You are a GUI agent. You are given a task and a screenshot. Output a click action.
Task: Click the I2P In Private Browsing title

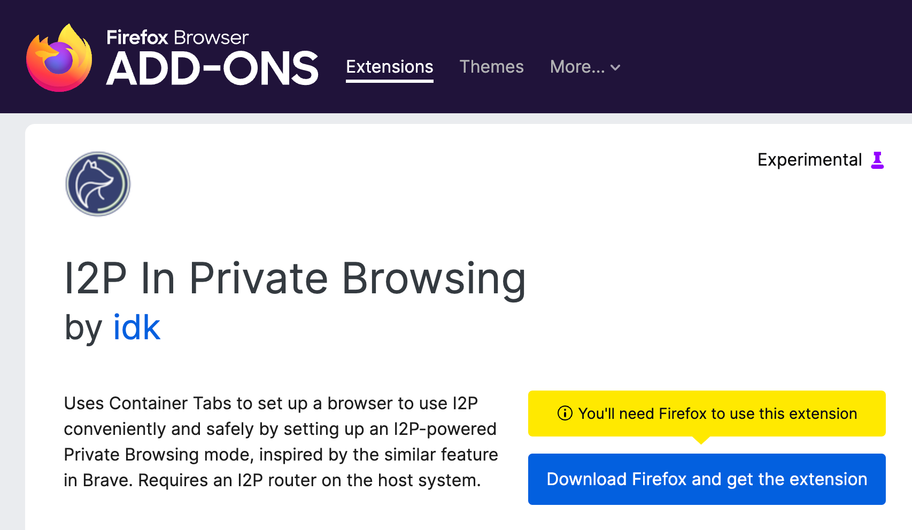click(295, 278)
